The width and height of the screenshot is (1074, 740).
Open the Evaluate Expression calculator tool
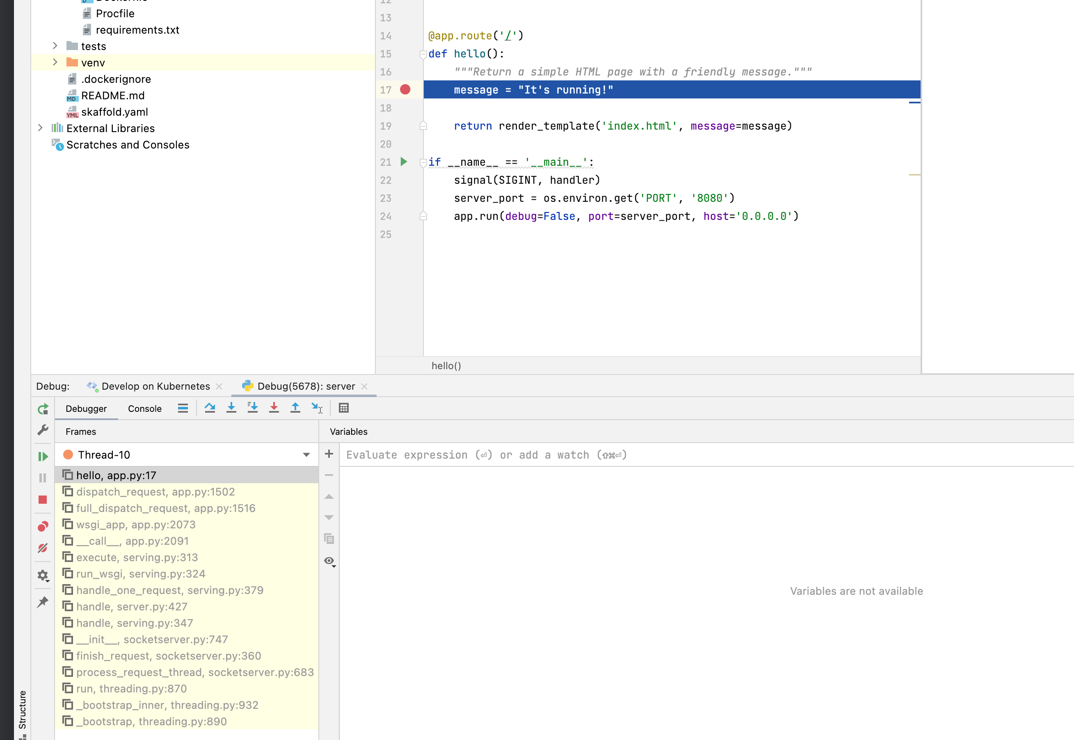point(344,408)
